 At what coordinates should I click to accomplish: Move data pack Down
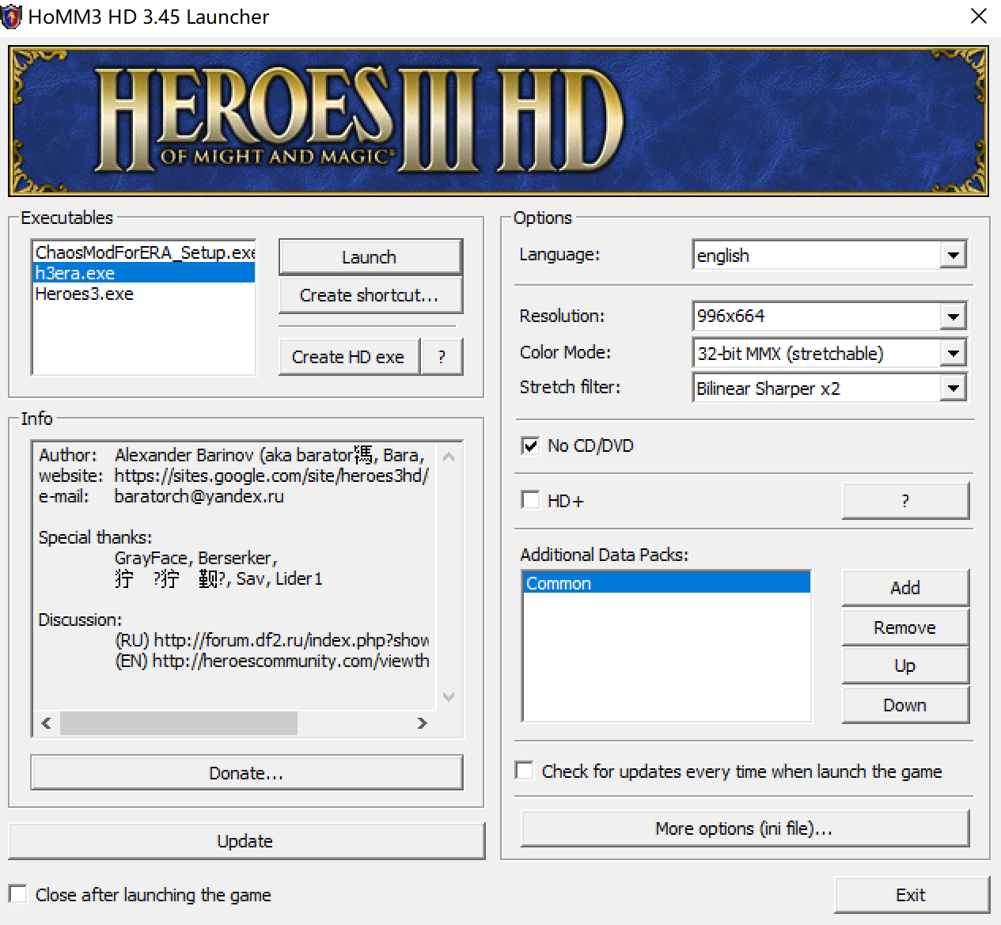(905, 705)
